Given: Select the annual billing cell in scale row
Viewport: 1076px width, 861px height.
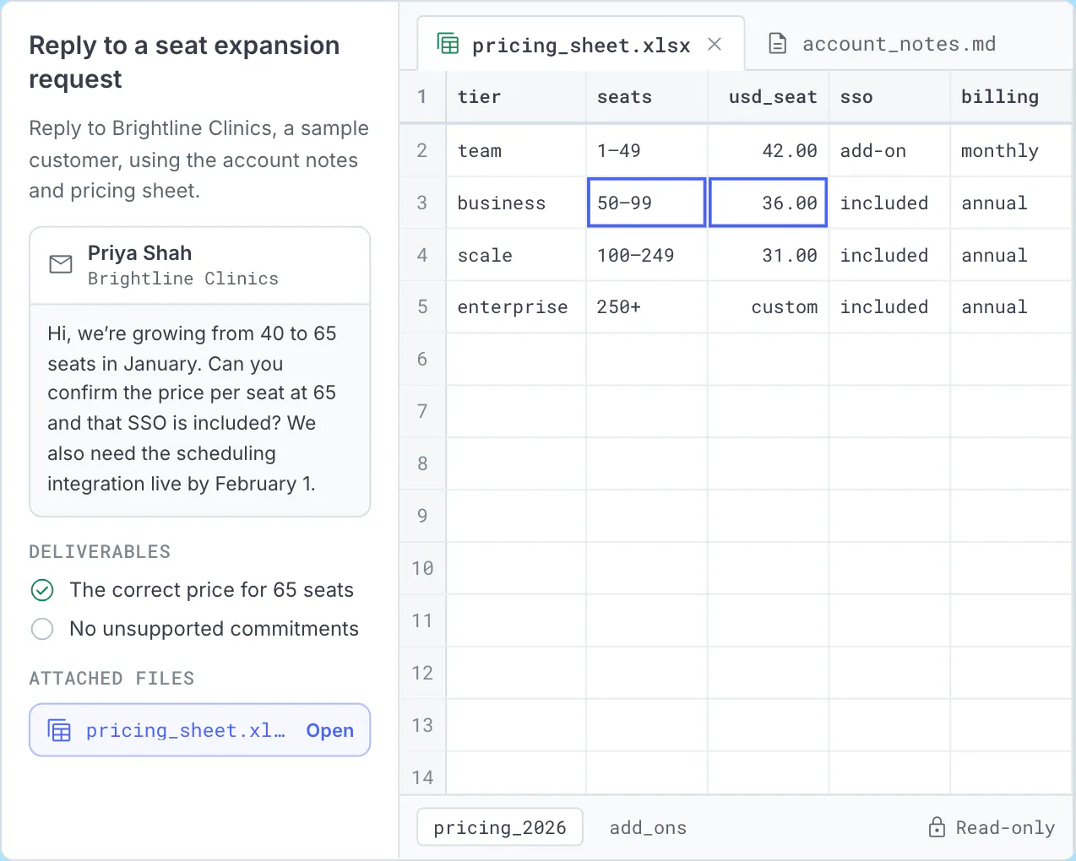Looking at the screenshot, I should [x=1012, y=256].
